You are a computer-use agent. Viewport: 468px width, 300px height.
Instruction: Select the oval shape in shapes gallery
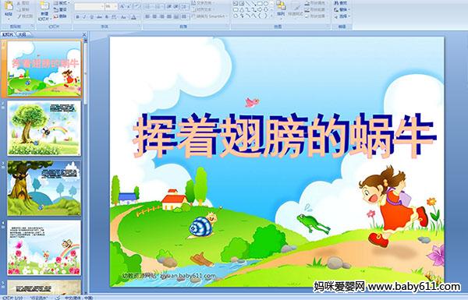click(266, 4)
